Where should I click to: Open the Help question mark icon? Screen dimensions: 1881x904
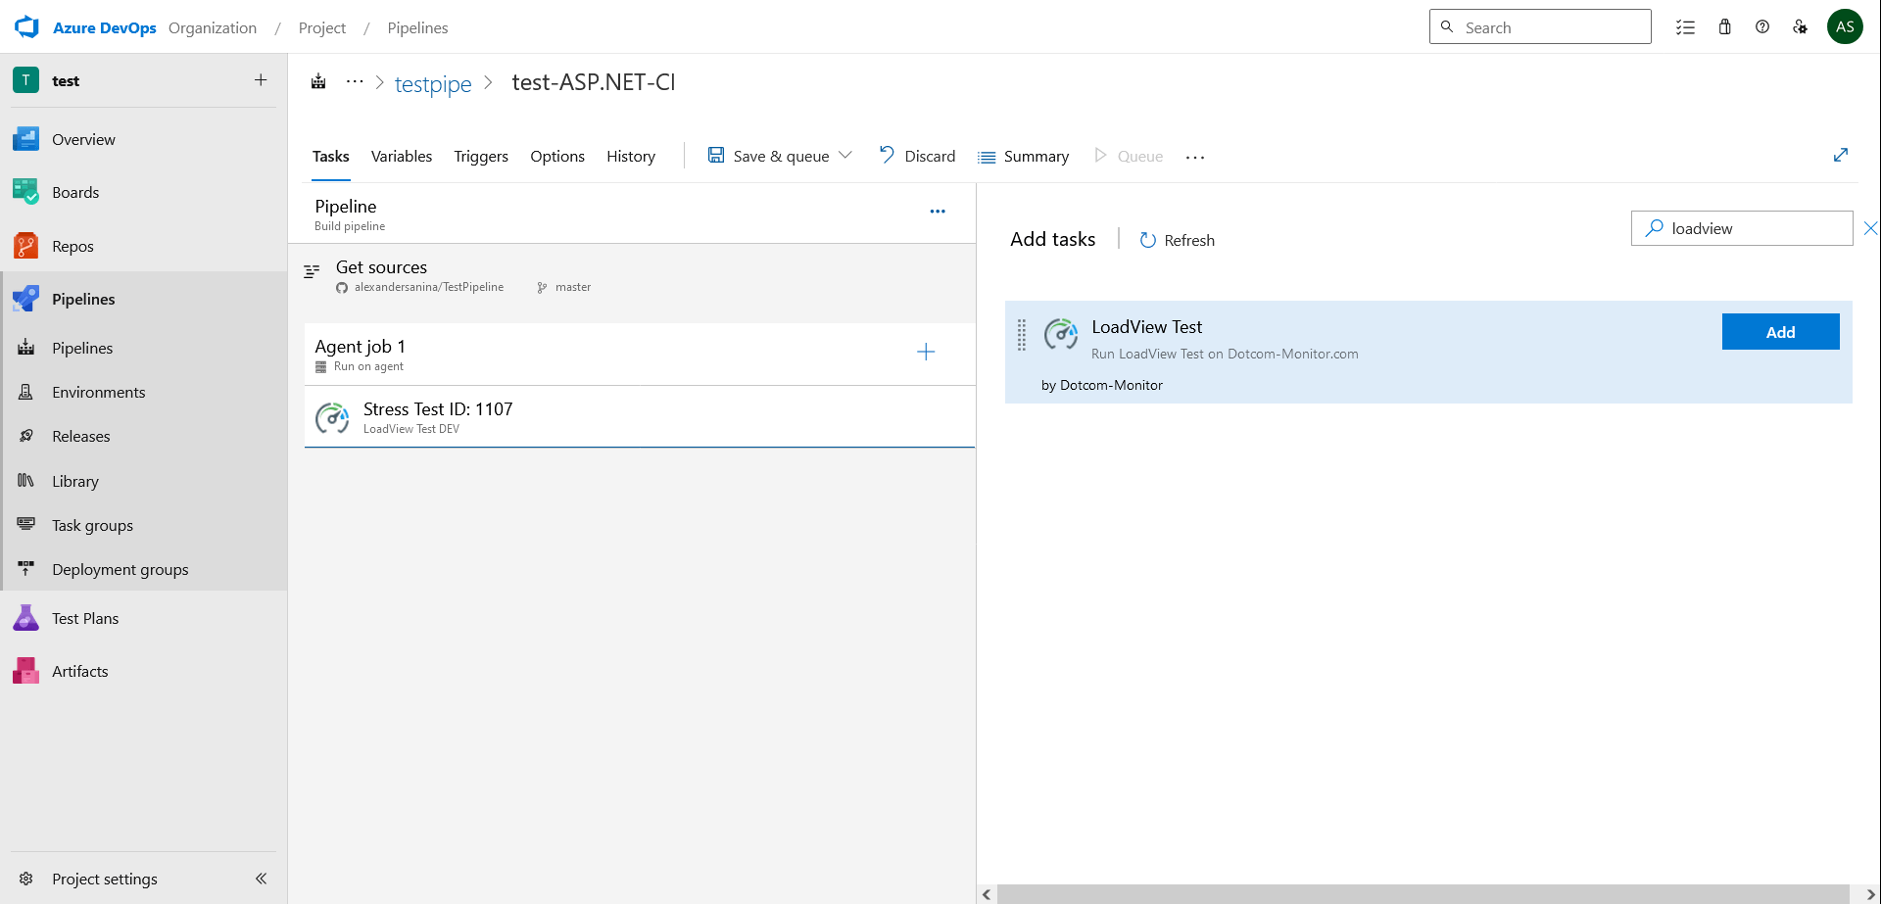(1762, 27)
